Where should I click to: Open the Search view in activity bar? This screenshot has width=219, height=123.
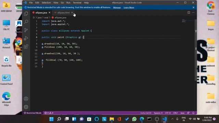[x=26, y=22]
